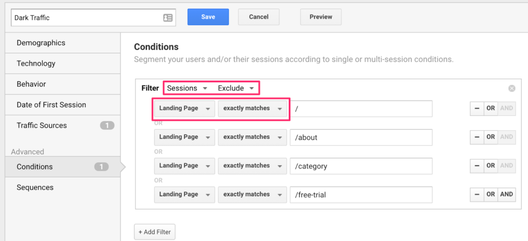Screen dimensions: 528x241
Task: Preview the segment
Action: [x=321, y=17]
